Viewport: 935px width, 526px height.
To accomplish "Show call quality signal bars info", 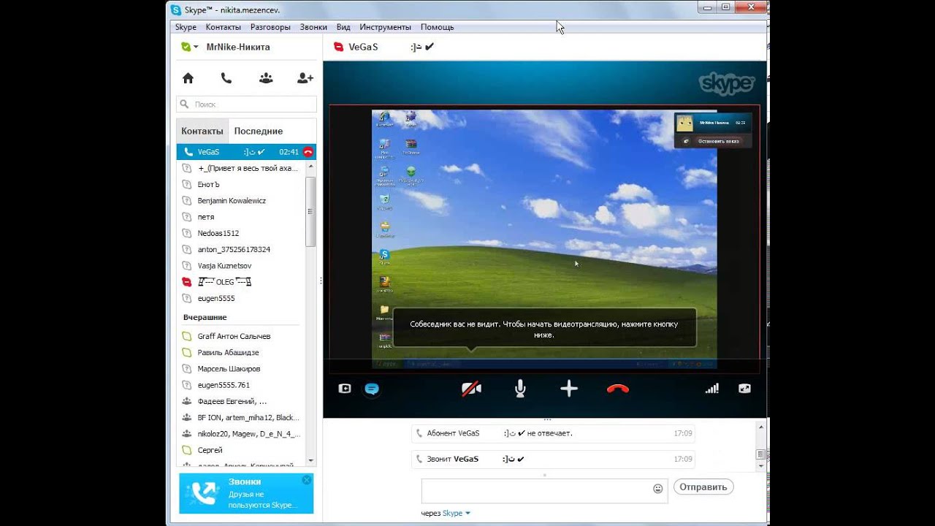I will point(711,389).
